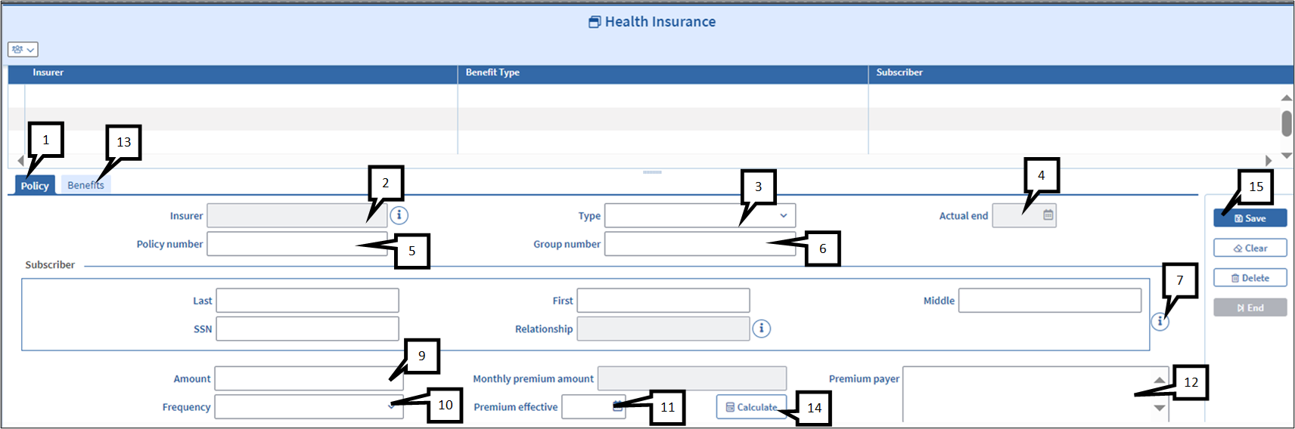Click the Calculate button
This screenshot has height=429, width=1295.
tap(751, 407)
